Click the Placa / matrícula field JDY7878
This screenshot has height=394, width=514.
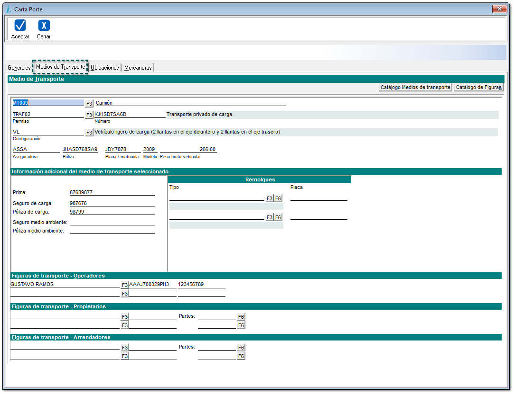click(121, 149)
